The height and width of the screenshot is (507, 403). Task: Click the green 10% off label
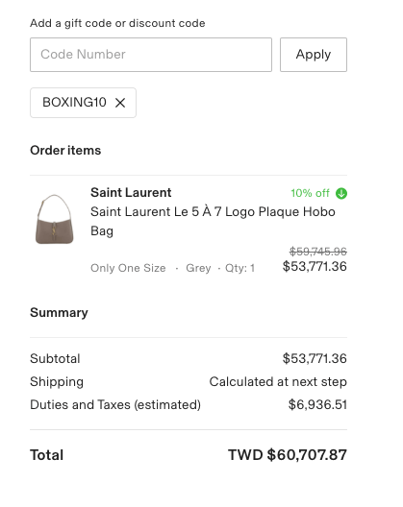click(x=310, y=193)
